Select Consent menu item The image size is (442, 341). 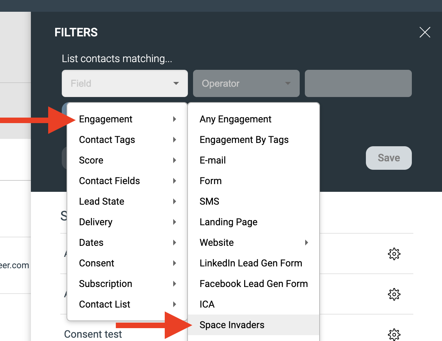[x=127, y=263]
